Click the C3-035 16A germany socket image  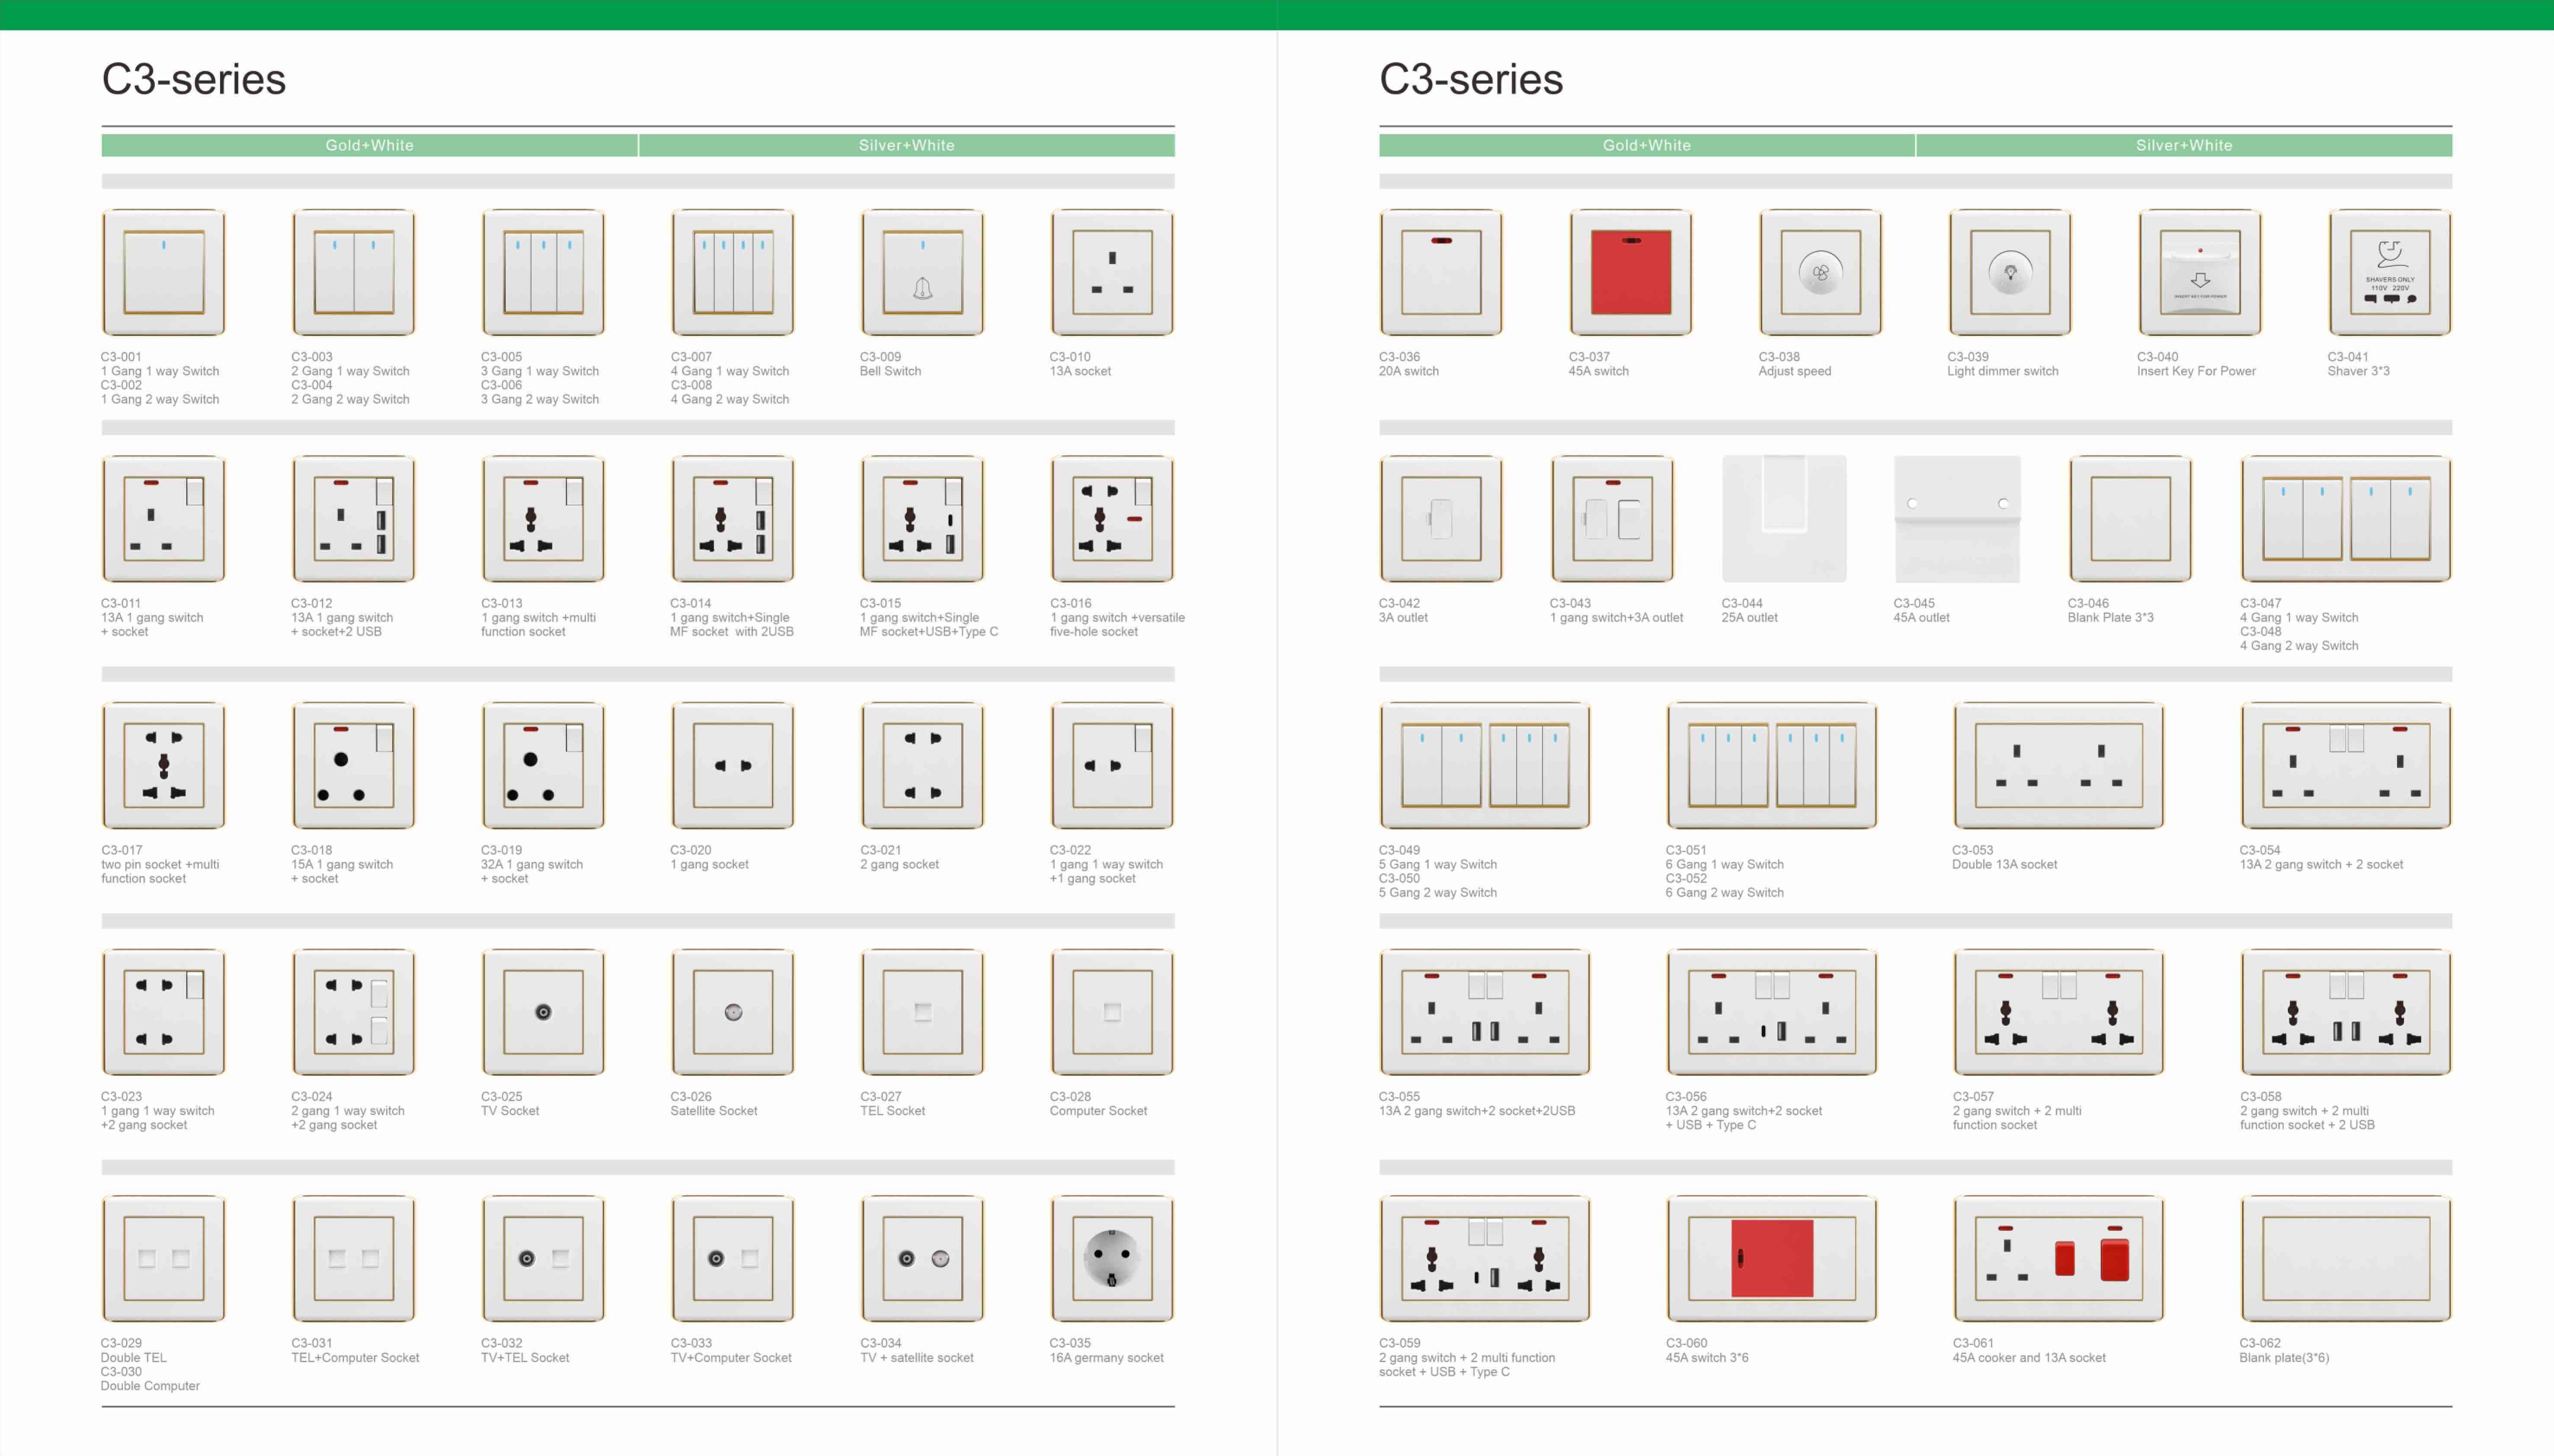(x=1112, y=1259)
